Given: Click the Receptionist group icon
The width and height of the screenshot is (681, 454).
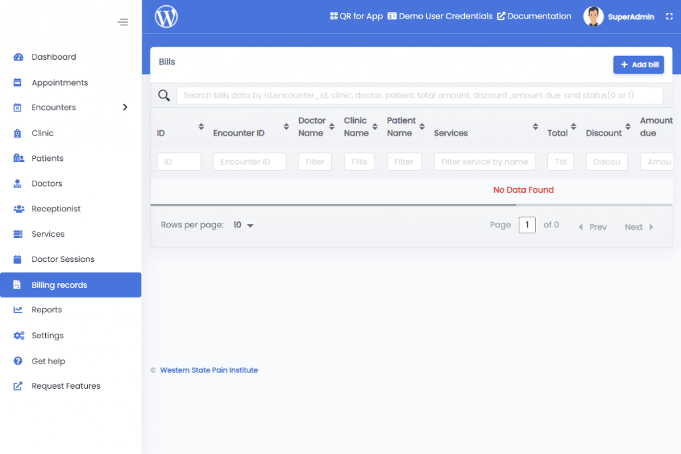Looking at the screenshot, I should [x=19, y=209].
